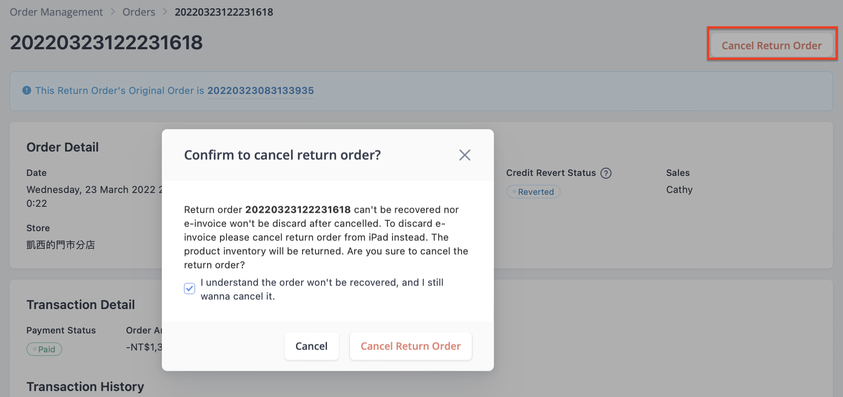Click the Paid payment status badge
This screenshot has height=397, width=843.
44,349
